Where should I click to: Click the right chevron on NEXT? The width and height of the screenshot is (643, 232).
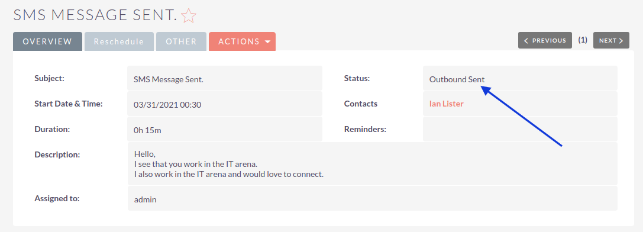pyautogui.click(x=621, y=41)
